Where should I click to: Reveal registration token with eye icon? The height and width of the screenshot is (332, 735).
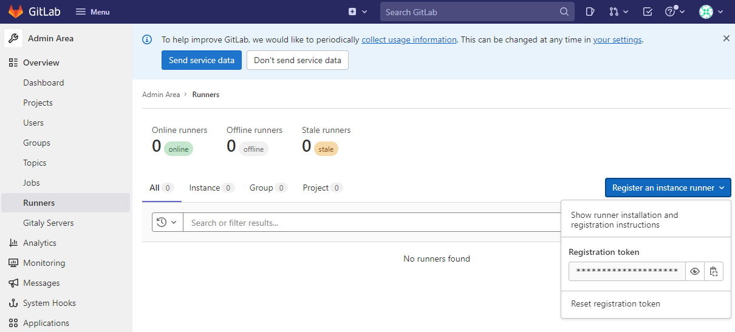point(695,271)
